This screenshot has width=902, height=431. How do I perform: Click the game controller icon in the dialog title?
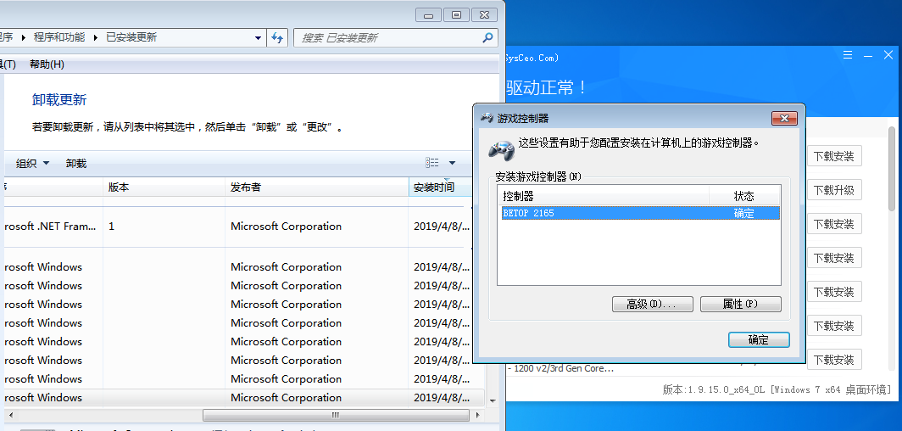tap(487, 119)
